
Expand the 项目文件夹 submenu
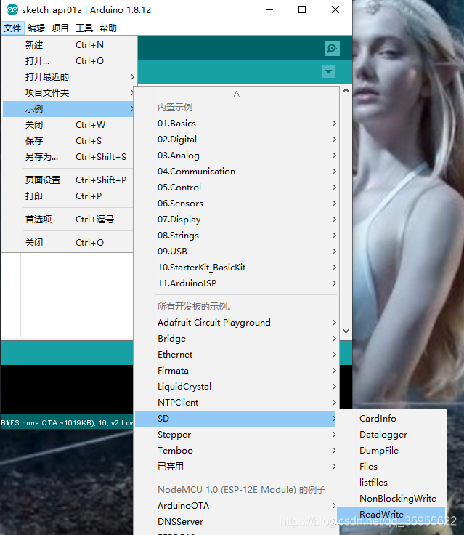point(68,93)
